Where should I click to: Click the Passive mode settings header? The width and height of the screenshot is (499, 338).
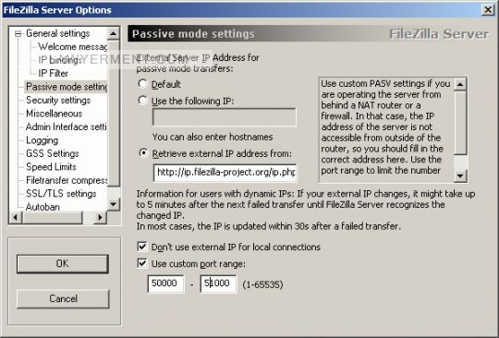(x=193, y=34)
